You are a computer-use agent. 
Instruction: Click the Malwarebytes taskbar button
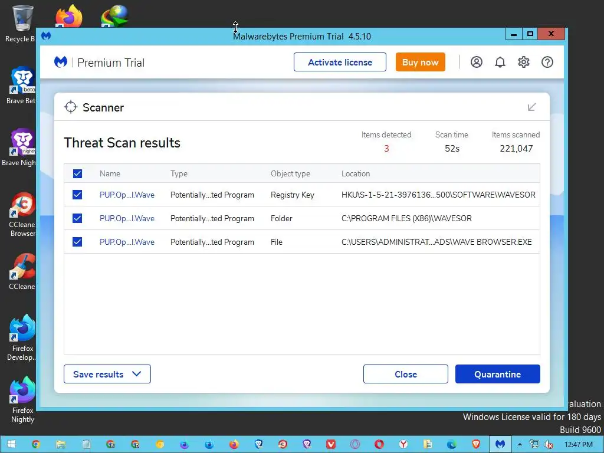[x=500, y=444]
